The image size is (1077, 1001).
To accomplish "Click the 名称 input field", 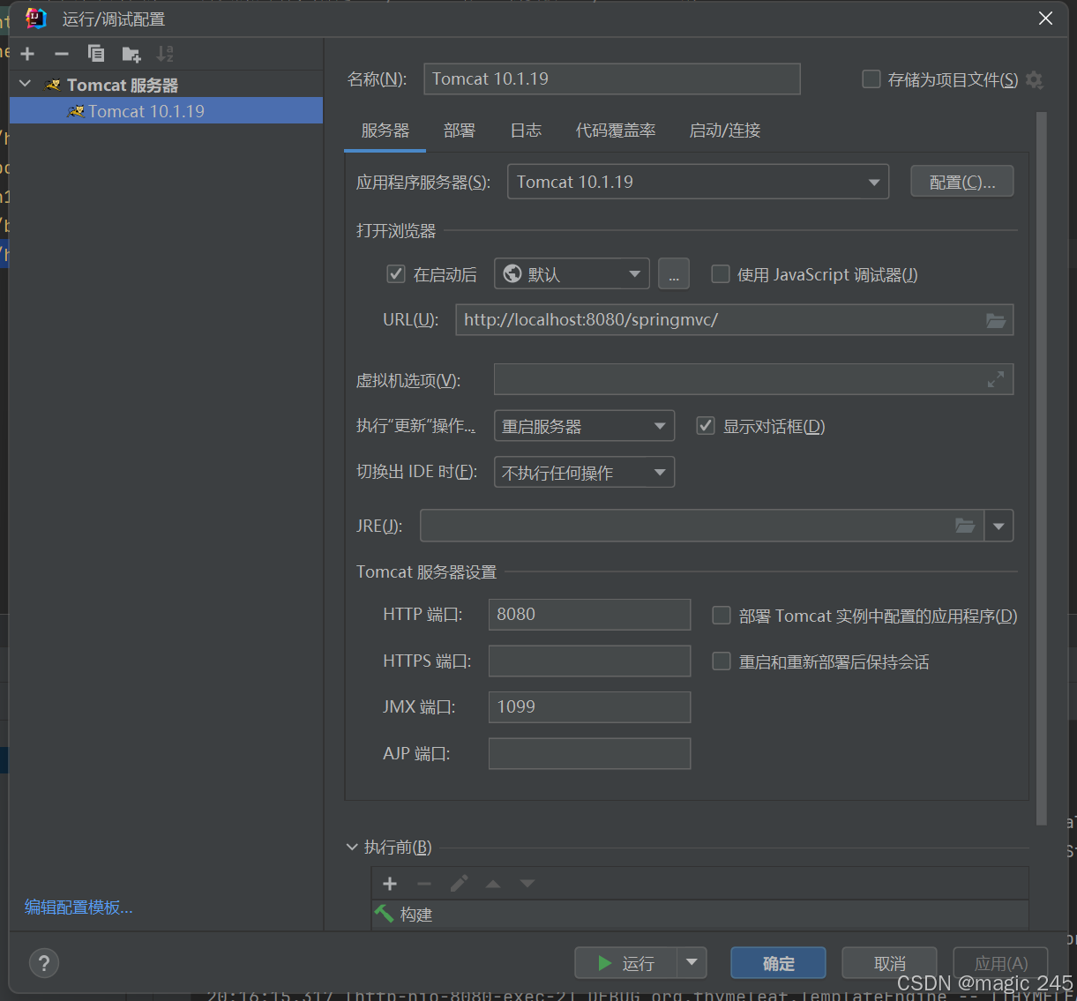I will point(612,78).
